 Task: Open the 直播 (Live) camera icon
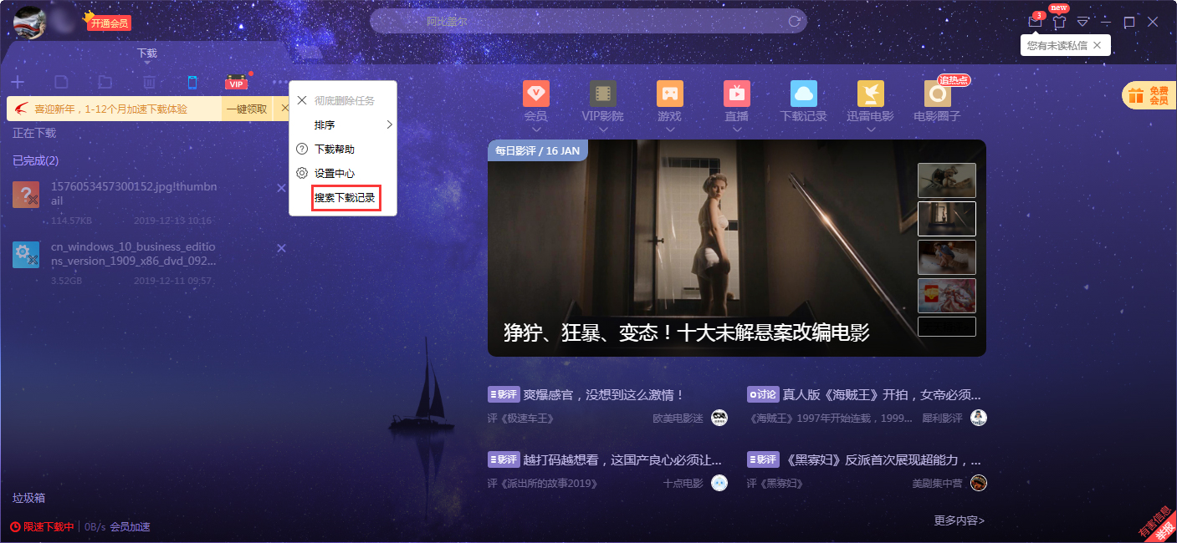(736, 94)
